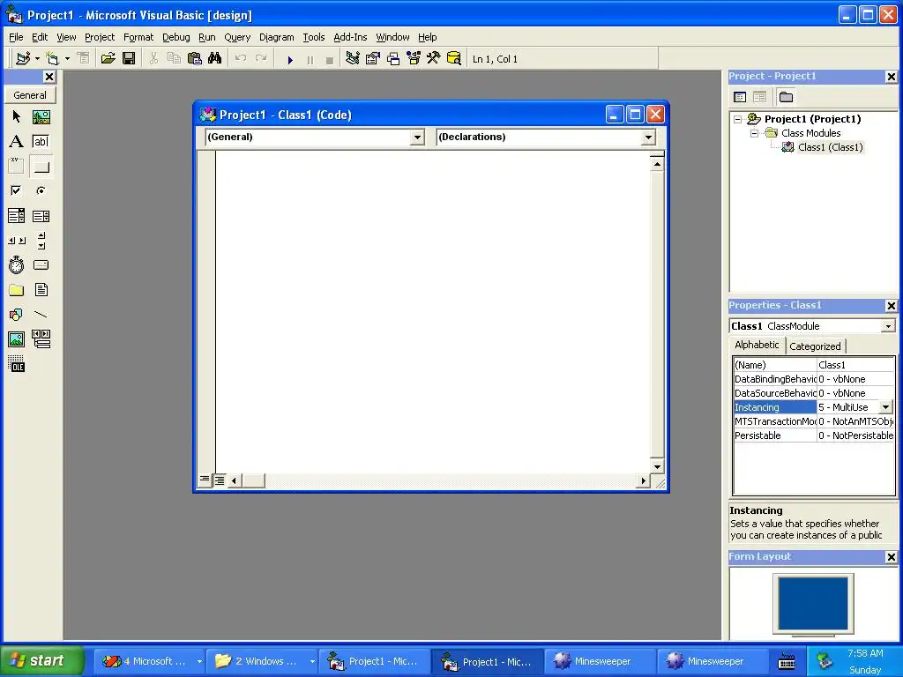Select the OptionButton control tool
Viewport: 903px width, 677px height.
pyautogui.click(x=41, y=190)
